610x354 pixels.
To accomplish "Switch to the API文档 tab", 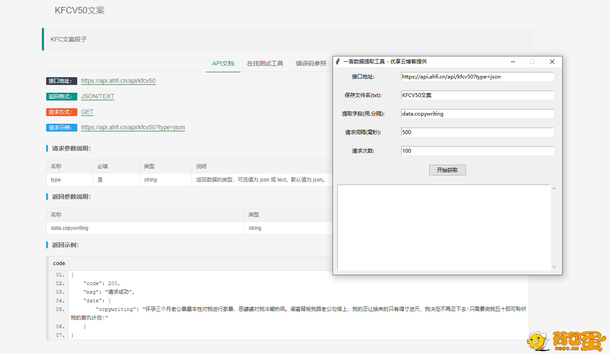I will (223, 63).
